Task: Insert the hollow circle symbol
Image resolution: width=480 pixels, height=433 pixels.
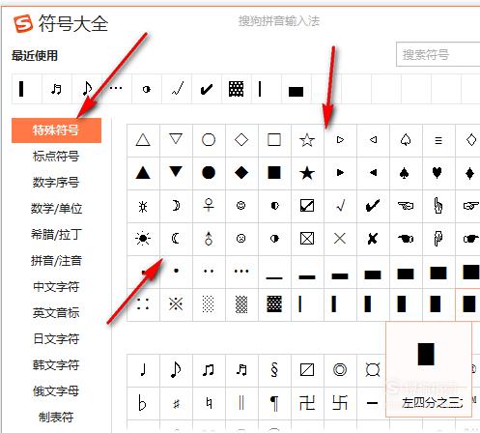Action: pos(209,140)
